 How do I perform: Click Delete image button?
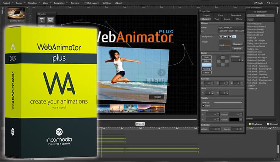(237, 49)
